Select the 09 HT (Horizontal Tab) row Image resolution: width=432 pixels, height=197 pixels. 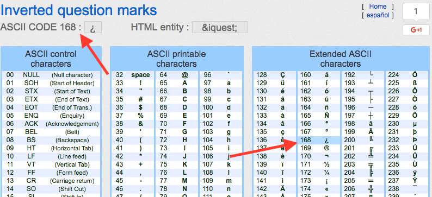(x=51, y=148)
